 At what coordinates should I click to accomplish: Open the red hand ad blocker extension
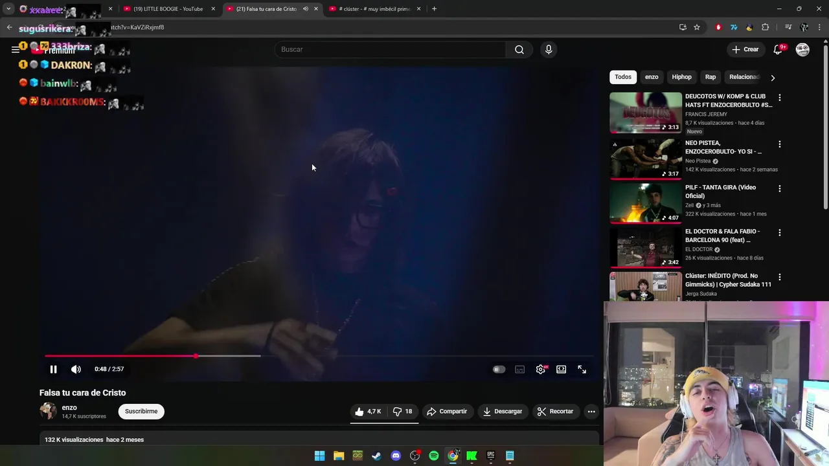coord(718,27)
